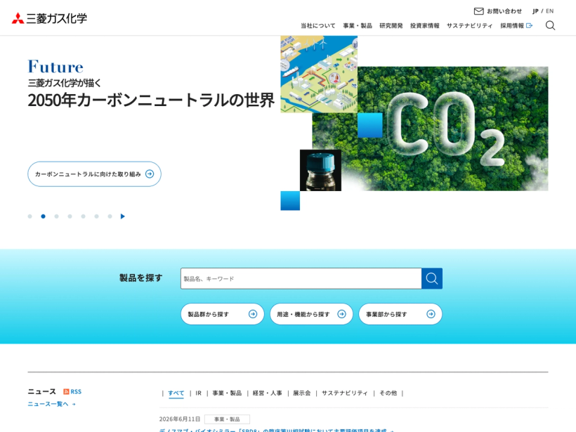The width and height of the screenshot is (576, 432).
Task: Select the サステナビリティ news tab
Action: tap(345, 393)
